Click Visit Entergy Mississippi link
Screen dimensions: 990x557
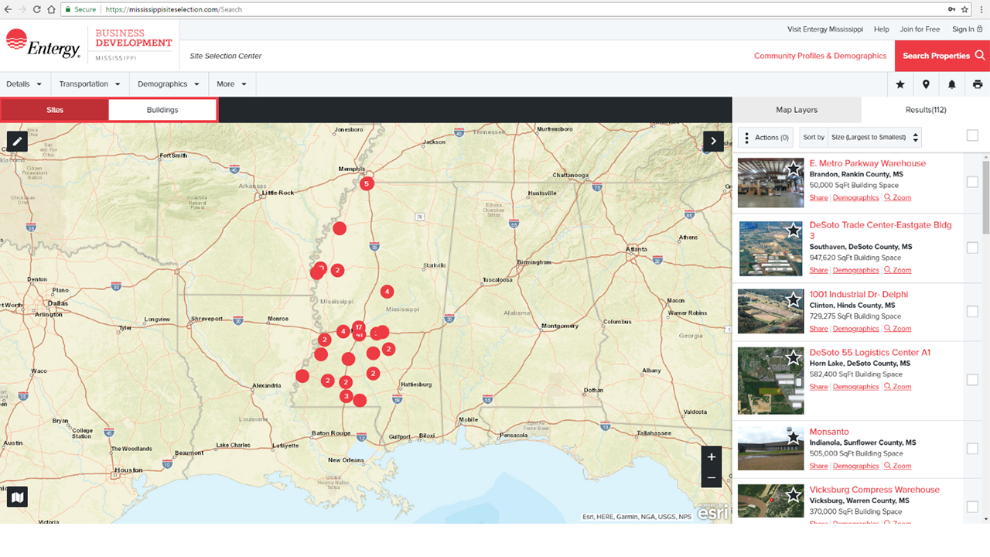(x=824, y=29)
